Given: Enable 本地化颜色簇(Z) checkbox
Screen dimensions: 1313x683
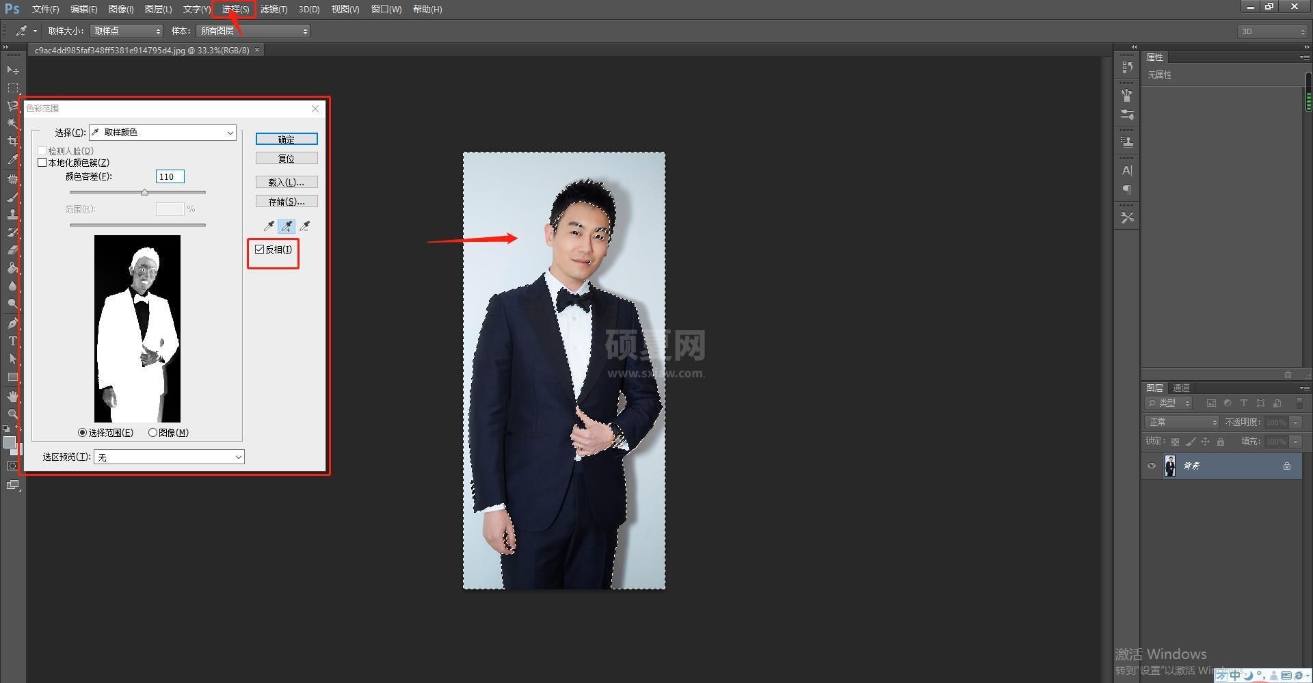Looking at the screenshot, I should 42,163.
